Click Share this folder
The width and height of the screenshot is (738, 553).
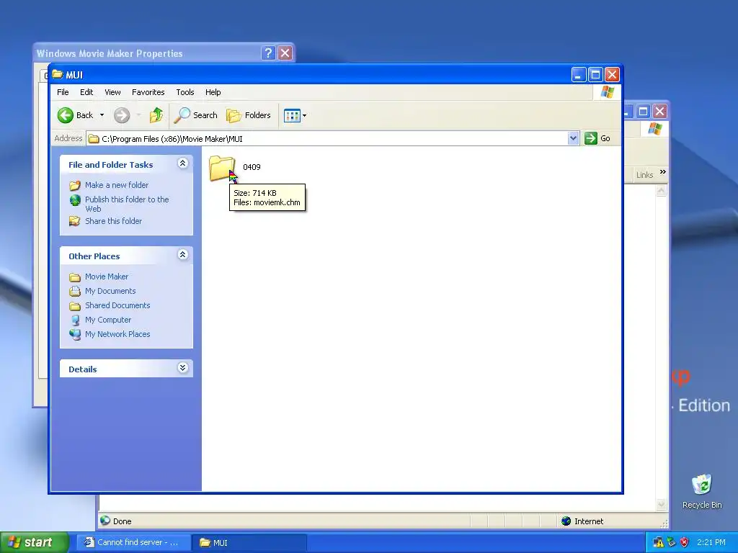(113, 221)
